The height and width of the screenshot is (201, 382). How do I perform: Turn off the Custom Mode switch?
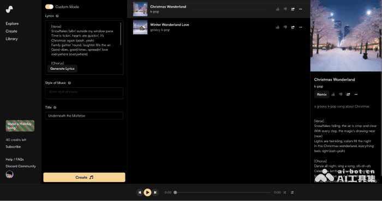tap(49, 7)
